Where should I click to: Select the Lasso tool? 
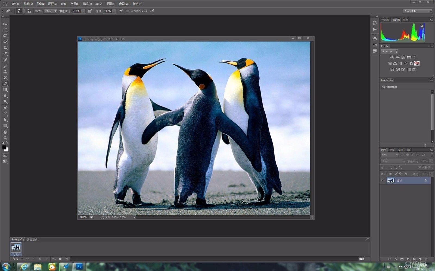(5, 36)
